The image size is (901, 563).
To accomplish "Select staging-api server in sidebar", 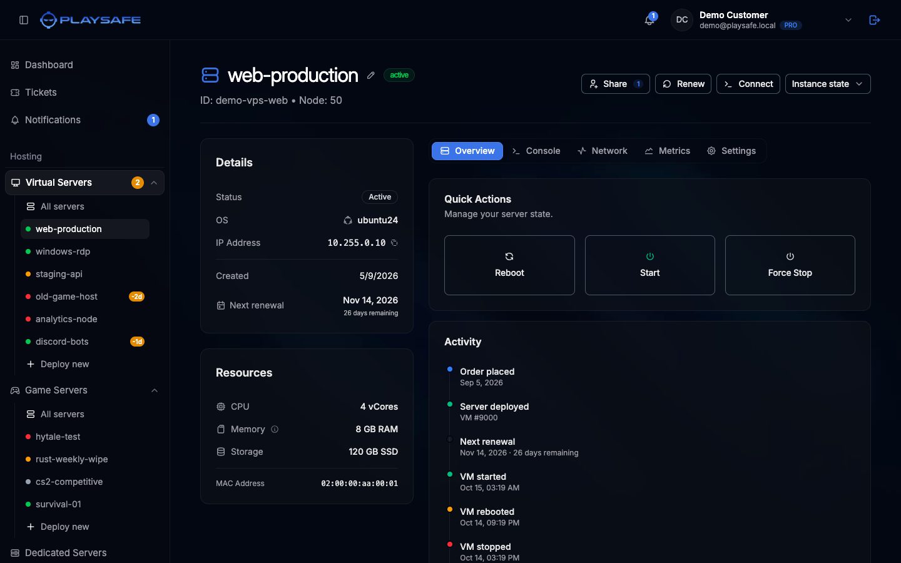I will (x=85, y=274).
